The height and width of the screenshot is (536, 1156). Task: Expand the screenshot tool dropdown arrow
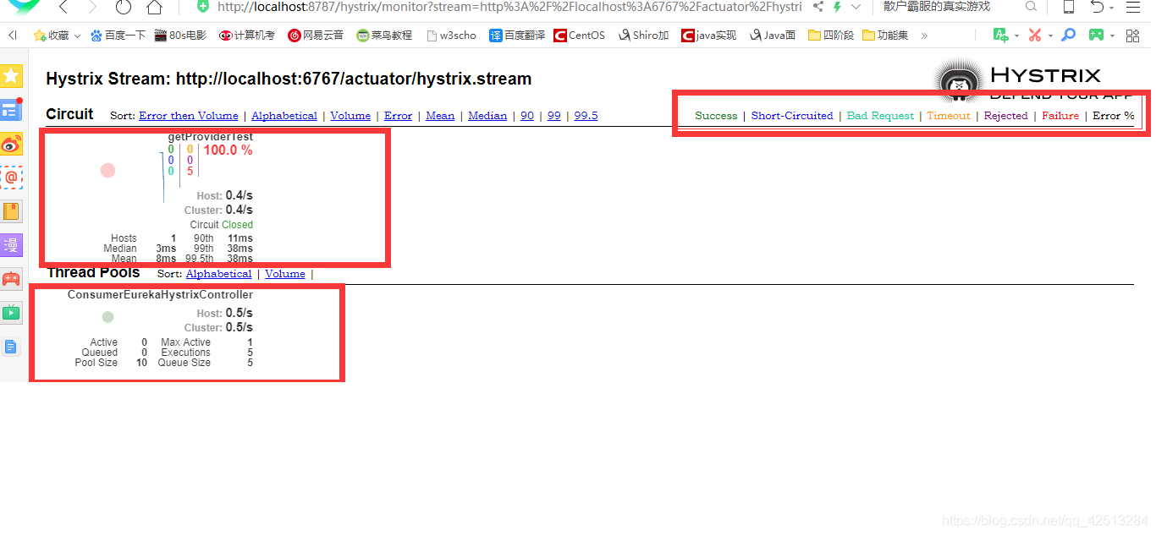pos(1050,36)
